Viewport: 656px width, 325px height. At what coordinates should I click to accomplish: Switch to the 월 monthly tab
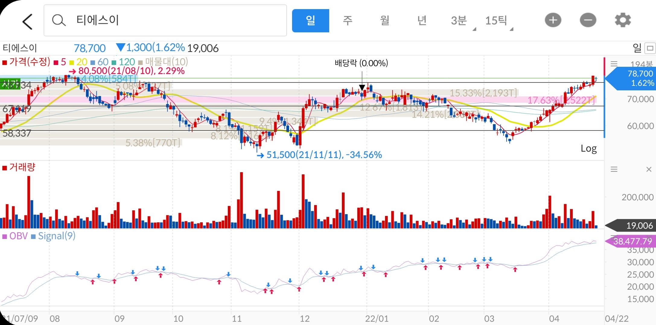385,21
